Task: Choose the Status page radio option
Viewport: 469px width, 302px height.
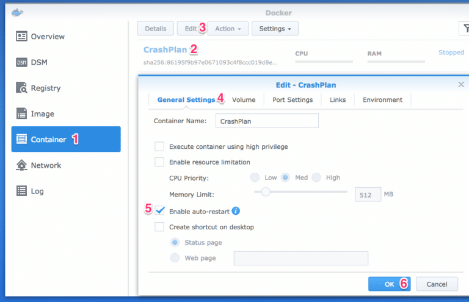Action: 175,242
